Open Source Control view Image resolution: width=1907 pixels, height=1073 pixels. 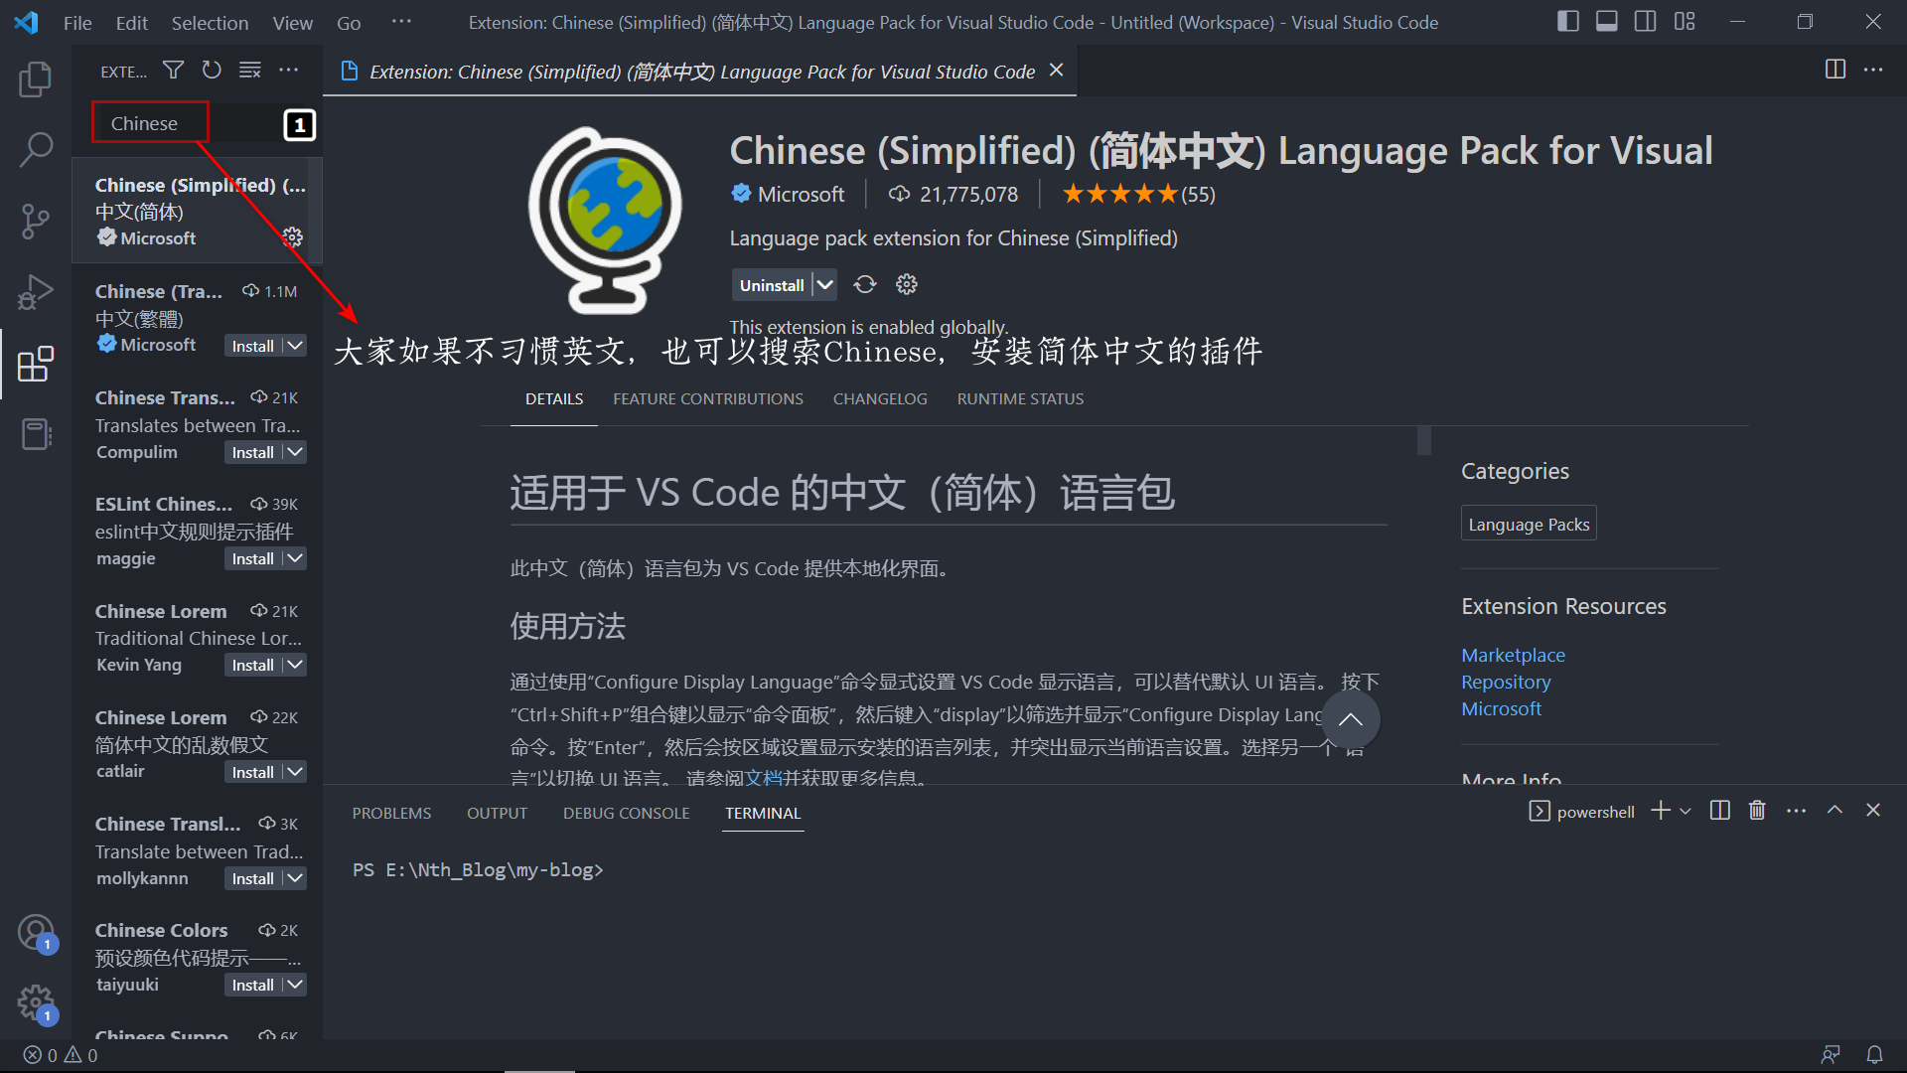coord(36,222)
